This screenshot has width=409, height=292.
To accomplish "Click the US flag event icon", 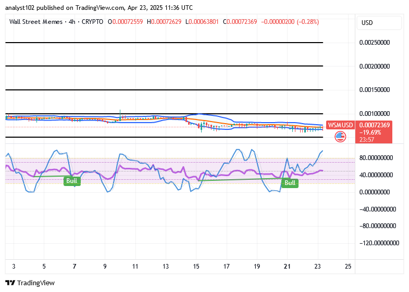I will click(340, 137).
